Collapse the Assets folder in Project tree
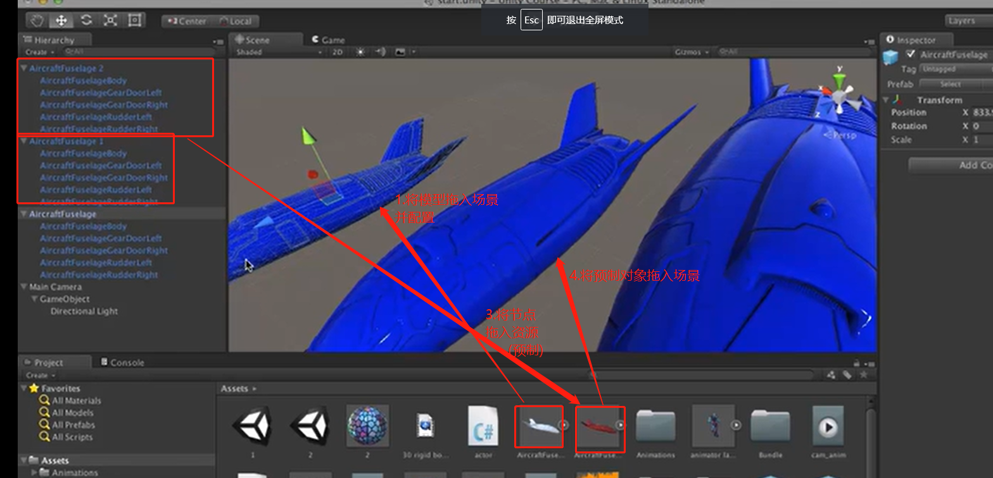 point(24,460)
